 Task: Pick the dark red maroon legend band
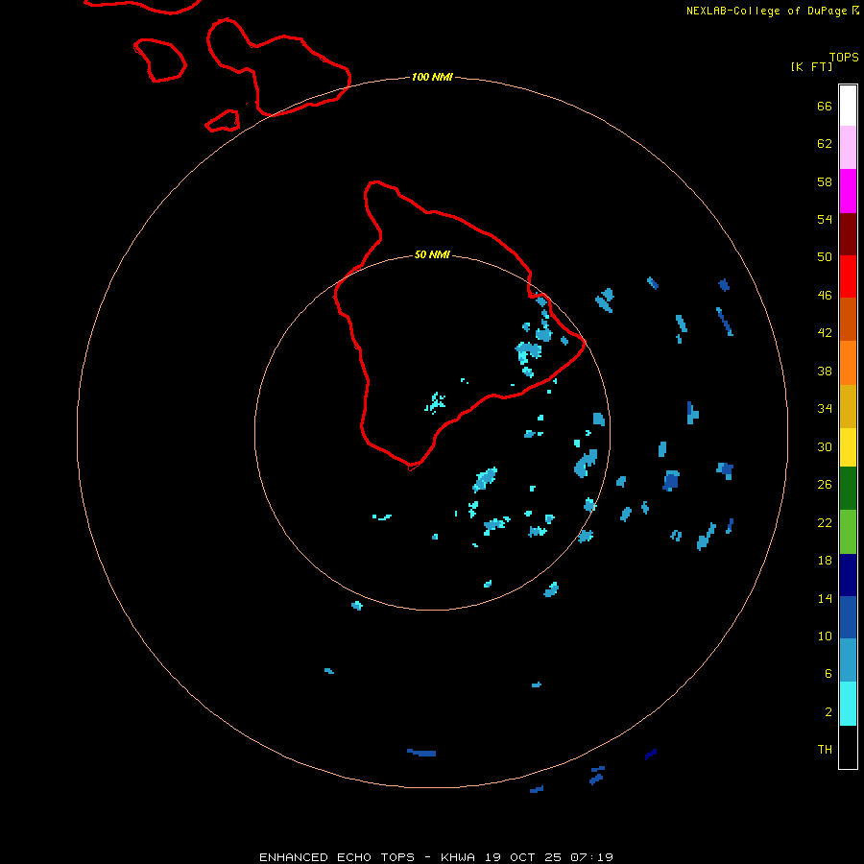click(x=848, y=233)
